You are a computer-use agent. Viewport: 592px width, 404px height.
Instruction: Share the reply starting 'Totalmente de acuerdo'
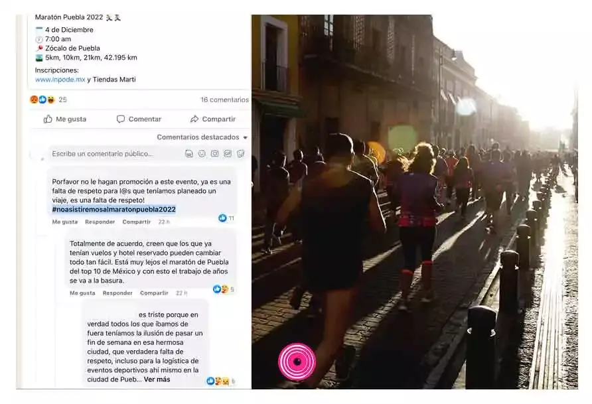[154, 293]
